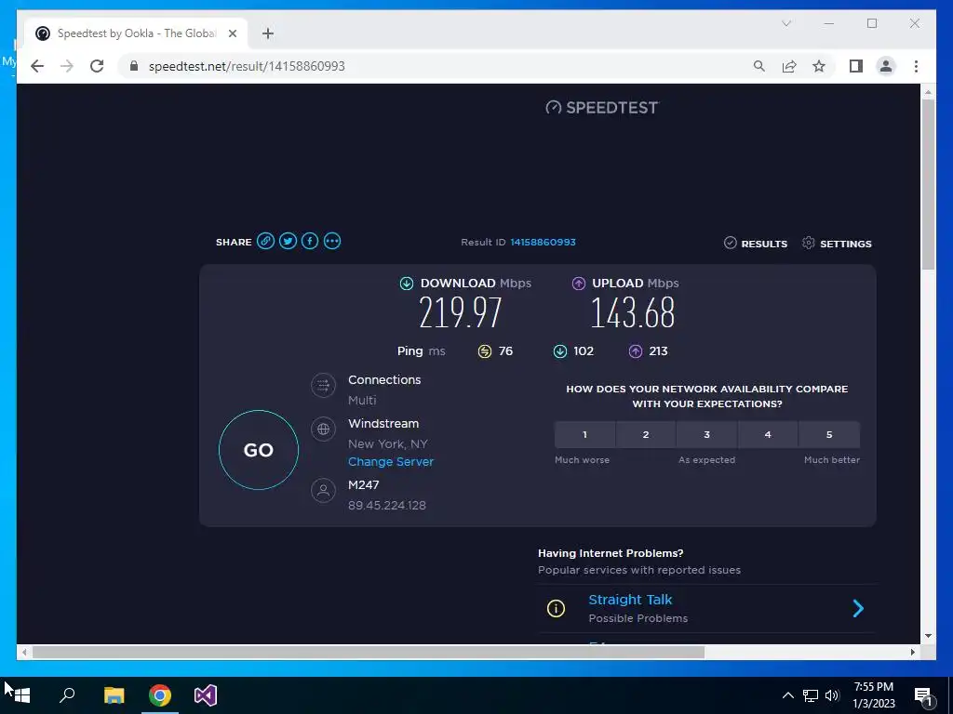Share result on Twitter

289,241
